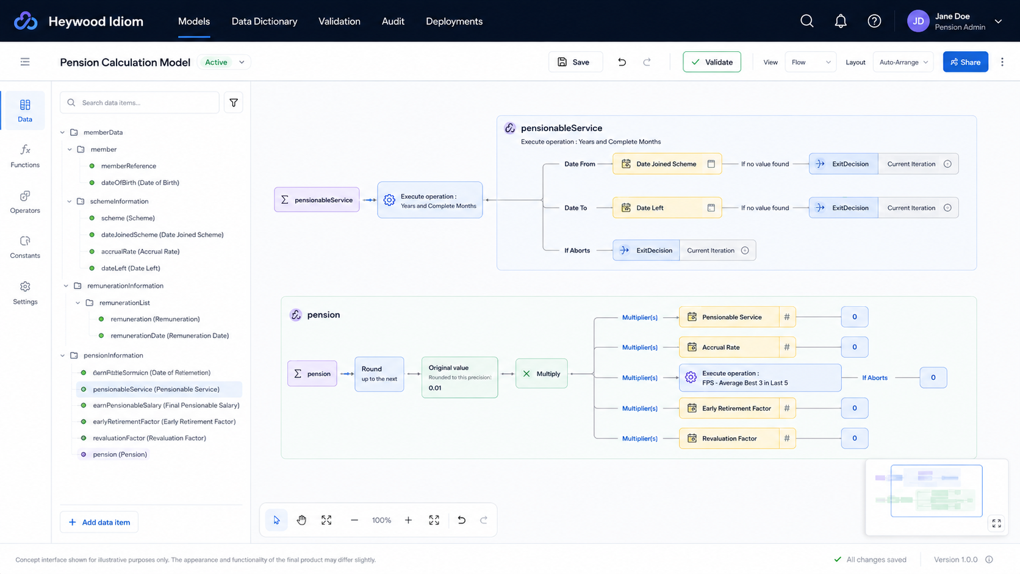Collapse the remunerationList folder
This screenshot has height=574, width=1020.
(x=78, y=303)
